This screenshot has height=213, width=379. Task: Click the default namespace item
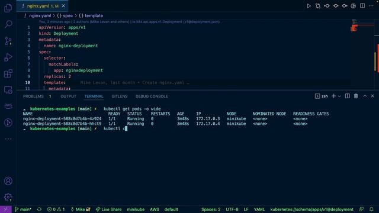coord(171,209)
